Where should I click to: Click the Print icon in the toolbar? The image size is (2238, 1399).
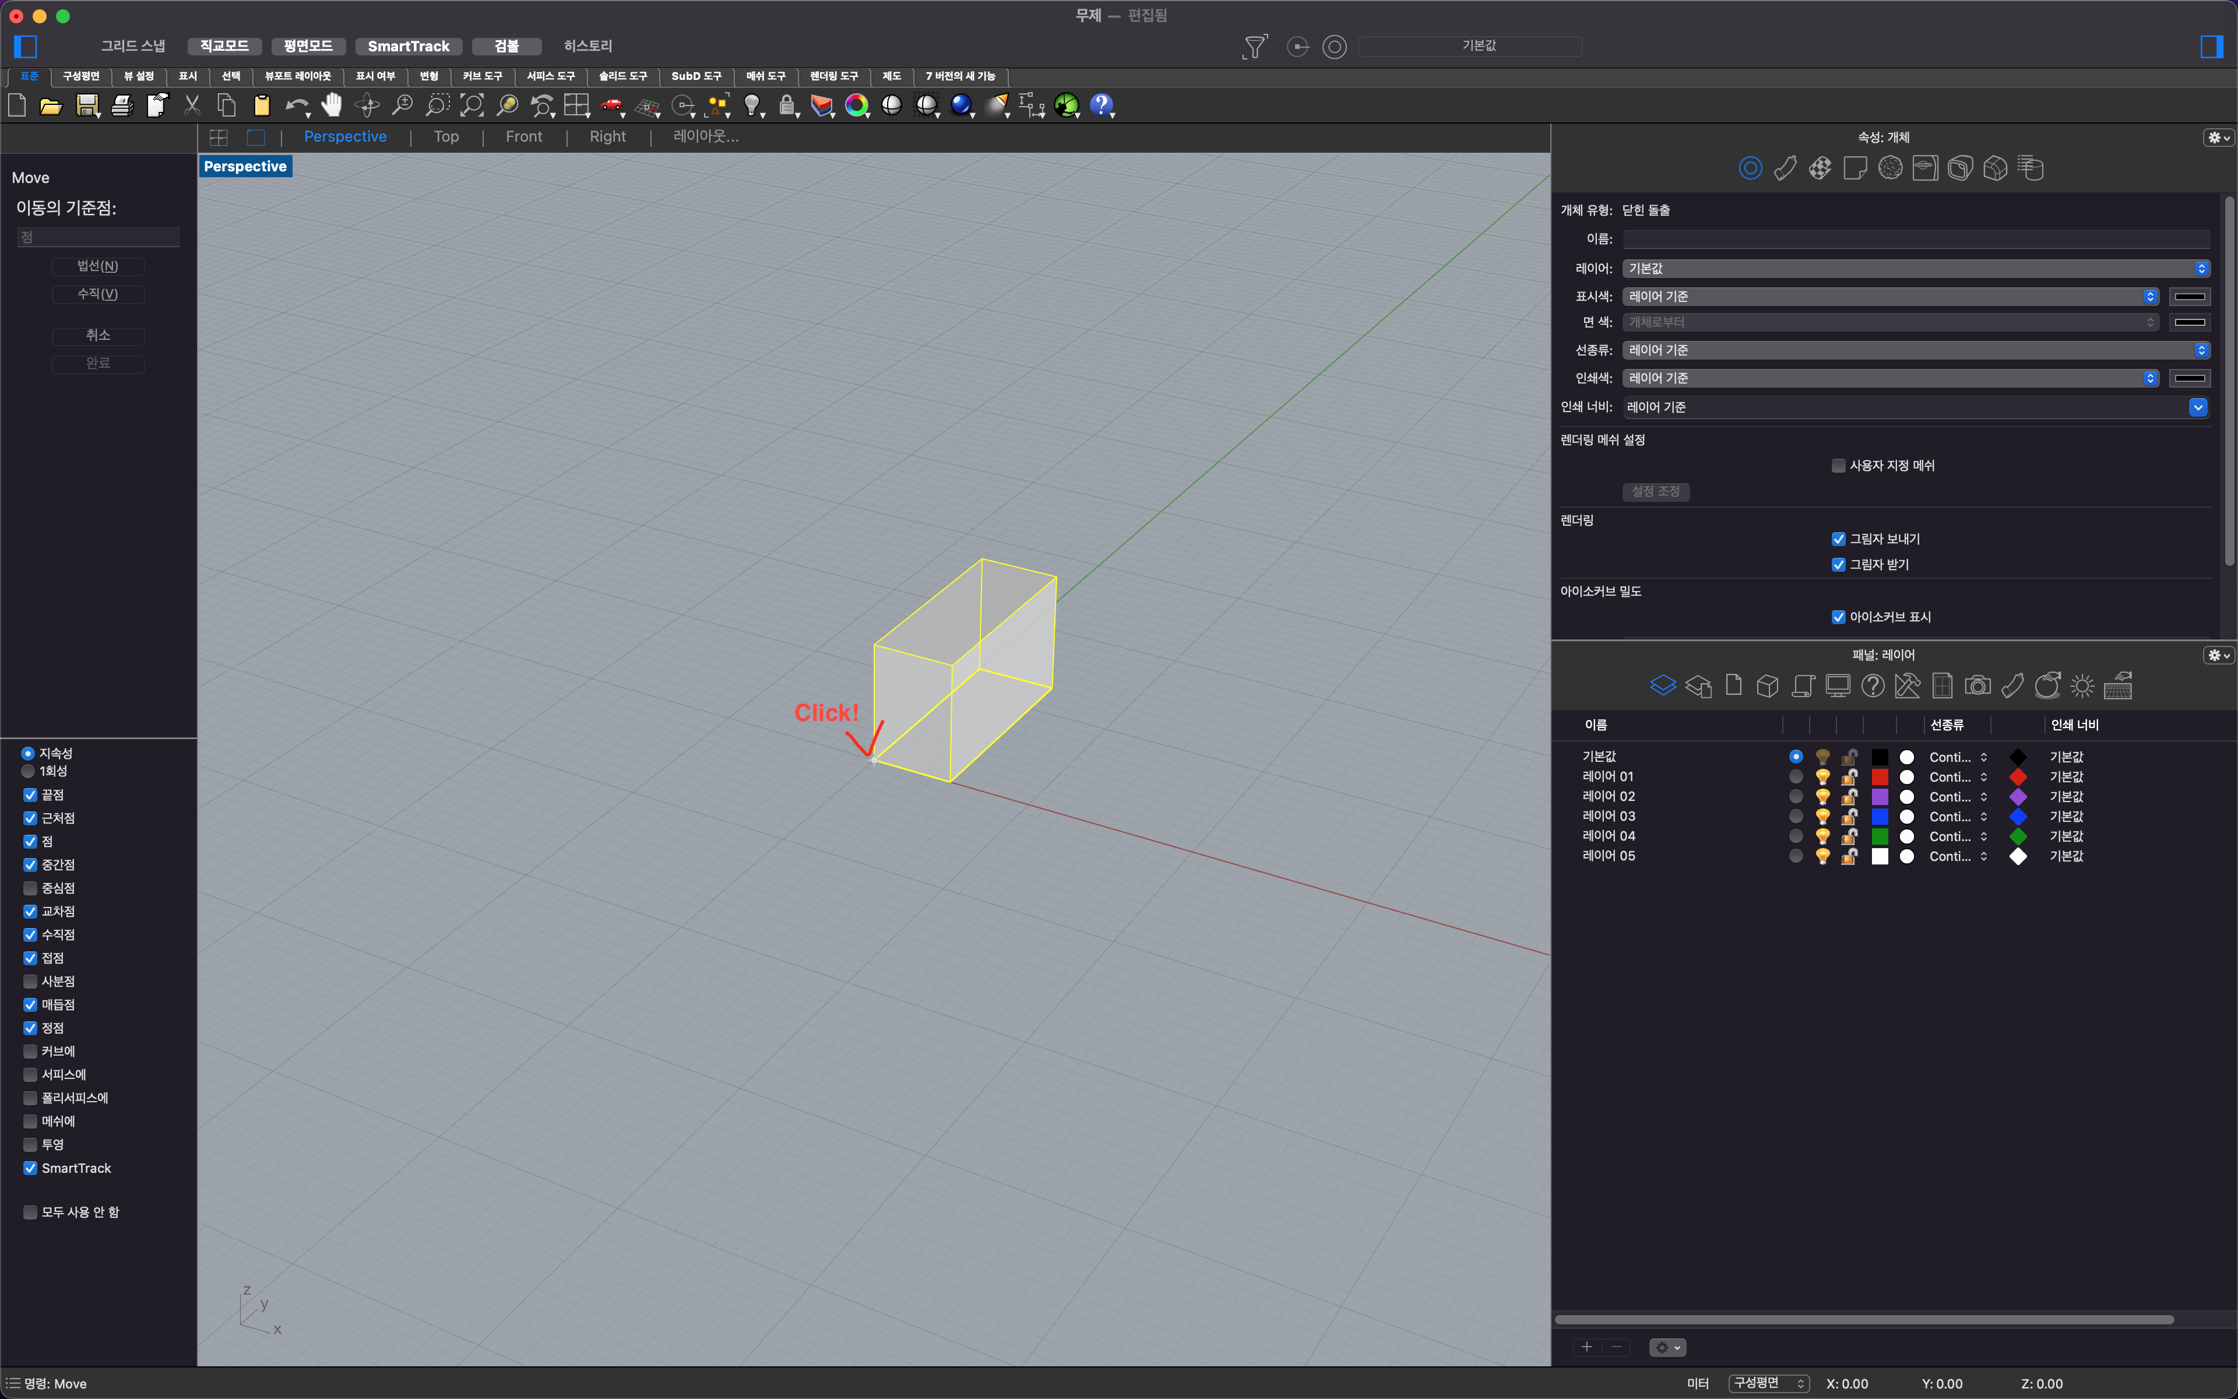122,106
